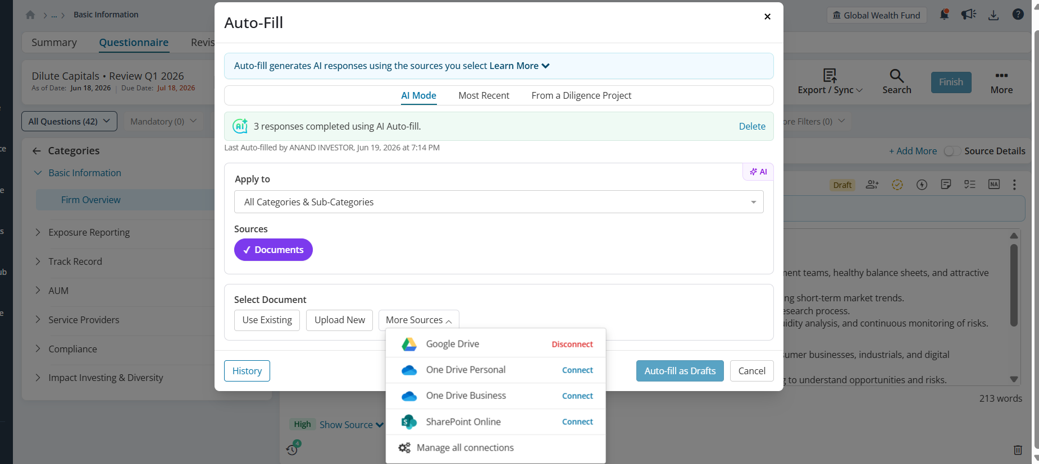The height and width of the screenshot is (464, 1039).
Task: Switch to Most Recent tab
Action: click(x=484, y=95)
